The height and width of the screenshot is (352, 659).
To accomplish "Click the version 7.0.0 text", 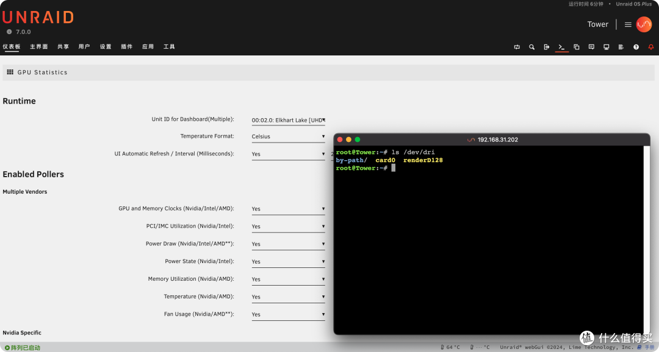I will pyautogui.click(x=23, y=32).
